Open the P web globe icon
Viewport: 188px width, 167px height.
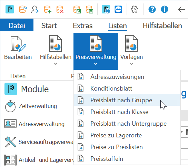pyautogui.click(x=106, y=9)
